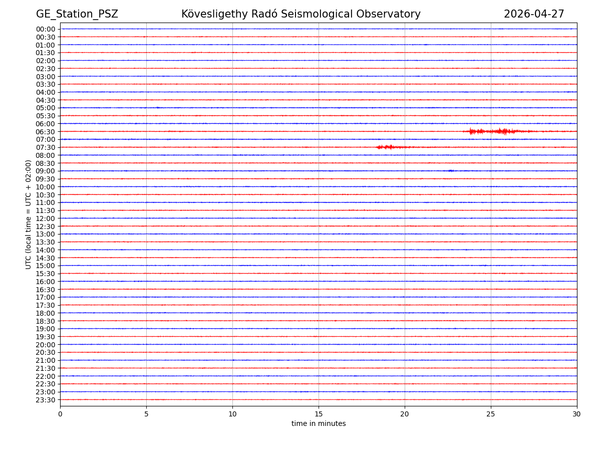Click the seismic burst on 07:30 trace
This screenshot has width=601, height=451.
[x=391, y=147]
